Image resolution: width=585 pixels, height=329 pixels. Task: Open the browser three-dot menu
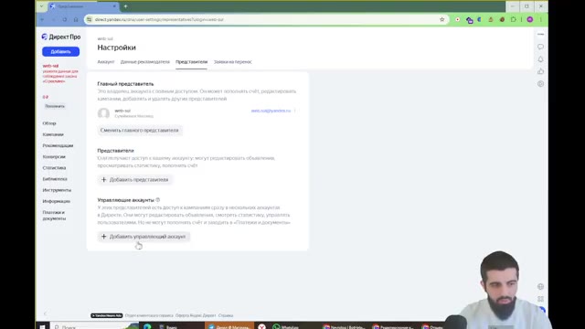point(540,19)
